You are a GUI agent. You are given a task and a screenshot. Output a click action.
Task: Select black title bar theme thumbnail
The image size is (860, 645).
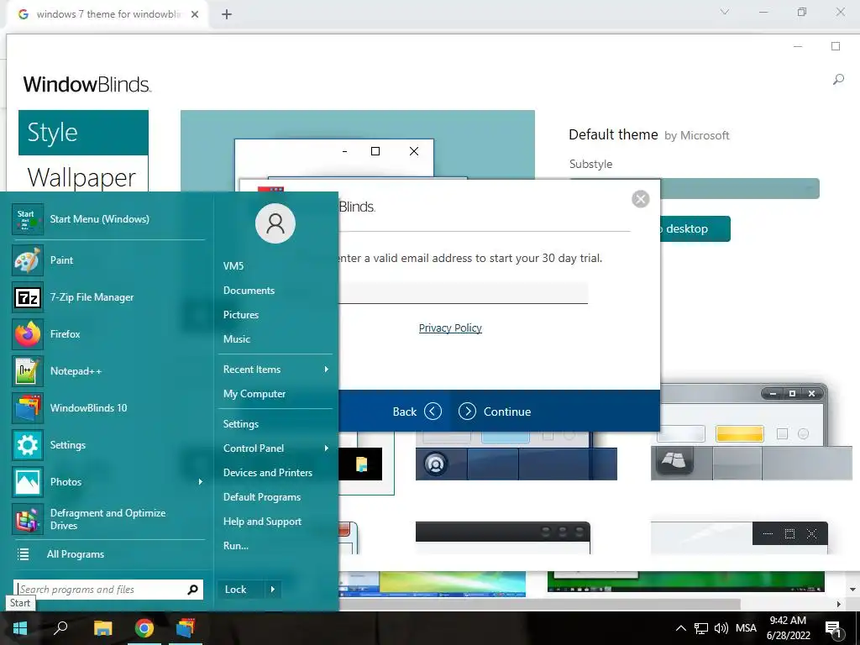[503, 537]
